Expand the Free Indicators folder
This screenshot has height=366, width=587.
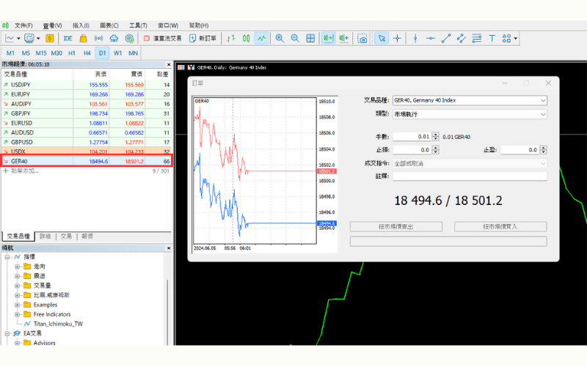point(17,314)
